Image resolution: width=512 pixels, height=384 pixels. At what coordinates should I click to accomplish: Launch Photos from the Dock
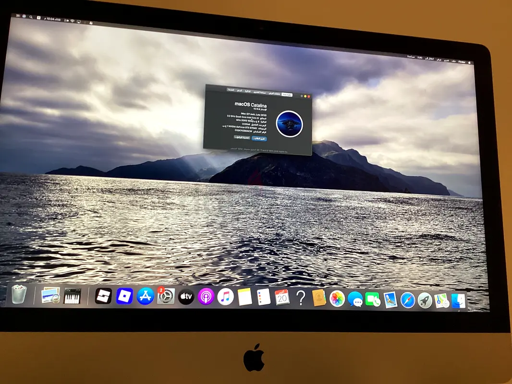pos(337,299)
